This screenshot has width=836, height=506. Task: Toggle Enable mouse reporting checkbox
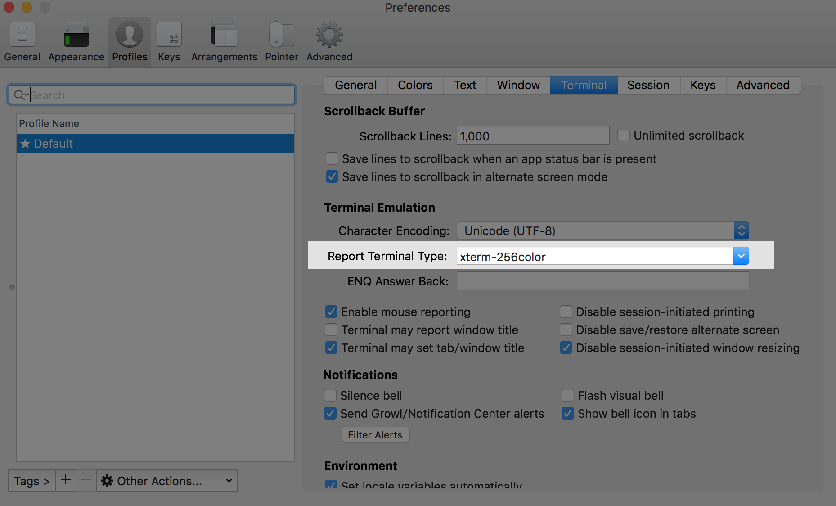point(331,312)
